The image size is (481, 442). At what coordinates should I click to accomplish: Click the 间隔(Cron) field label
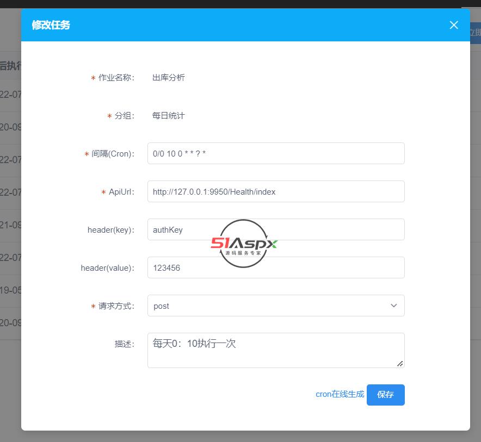point(112,154)
